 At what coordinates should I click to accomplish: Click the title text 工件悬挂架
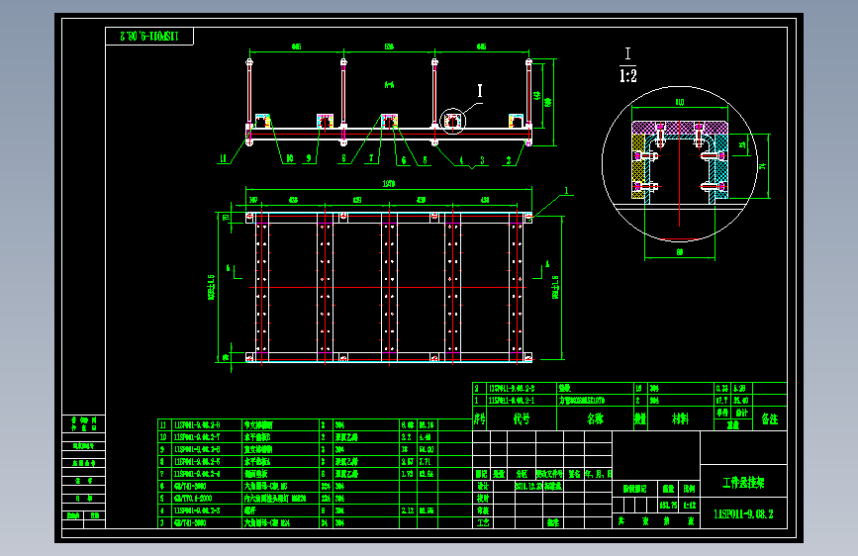tap(743, 483)
